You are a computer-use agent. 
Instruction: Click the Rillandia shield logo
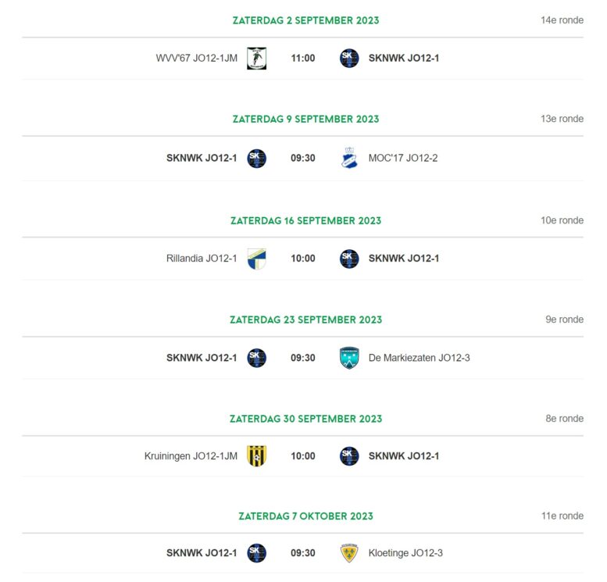257,259
